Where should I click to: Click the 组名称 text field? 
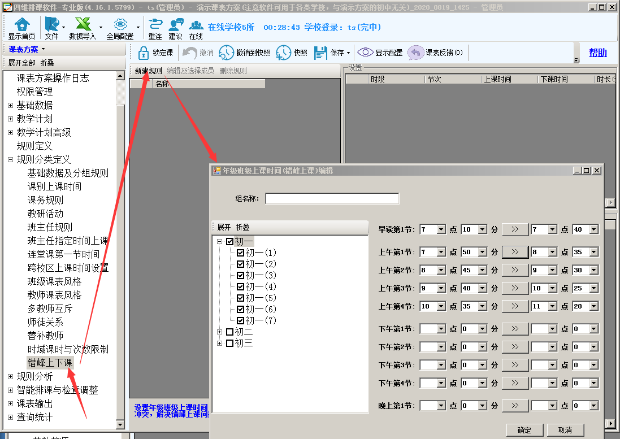pos(332,198)
